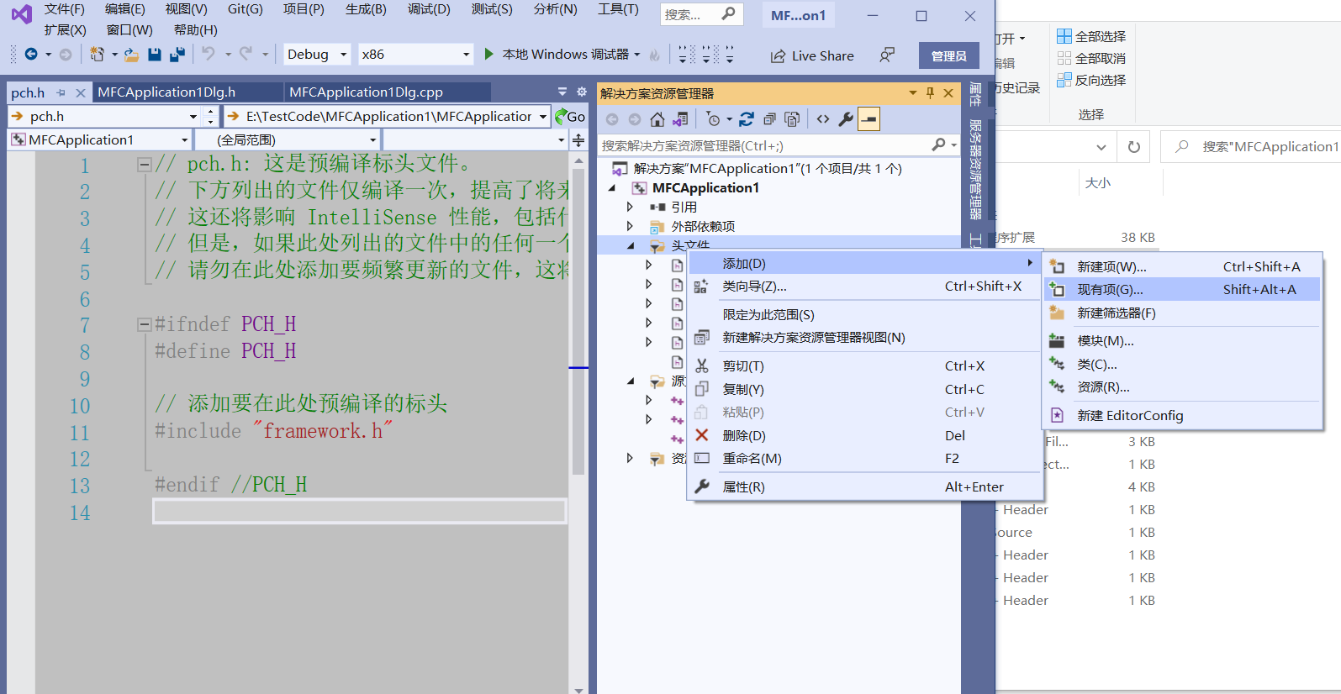Collapse the code region at line 1

coord(144,165)
